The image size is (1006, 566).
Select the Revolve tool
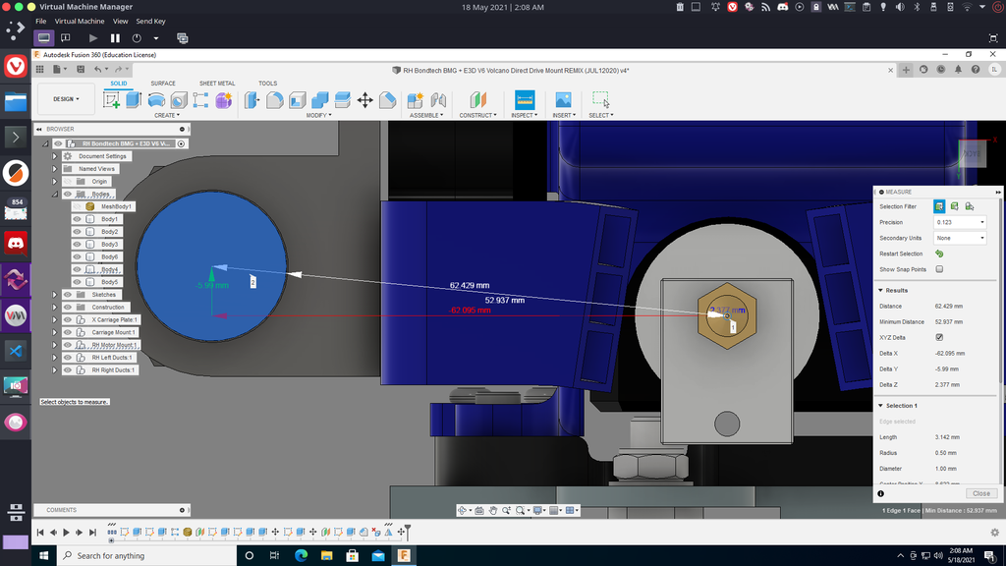pos(156,100)
